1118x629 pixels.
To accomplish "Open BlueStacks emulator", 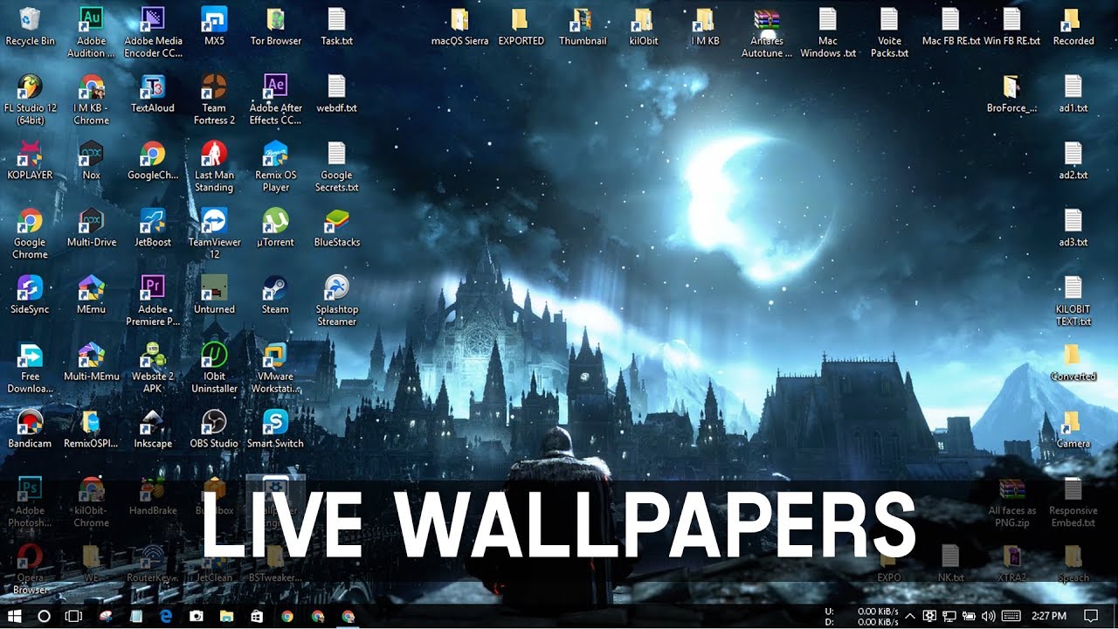I will [336, 228].
